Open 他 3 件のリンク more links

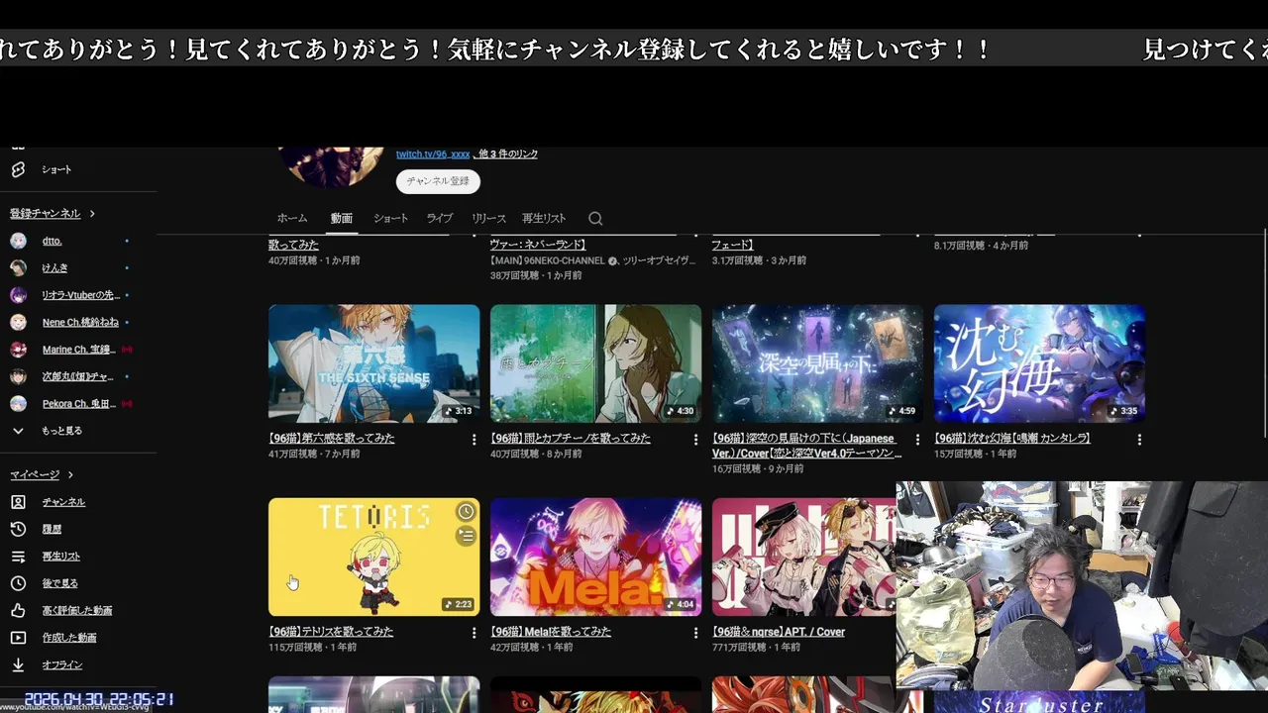click(507, 154)
